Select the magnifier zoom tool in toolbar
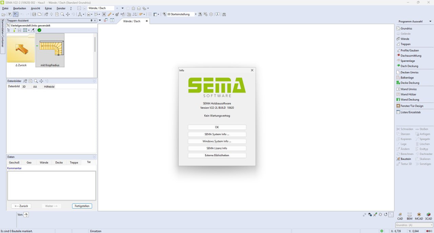Image resolution: width=434 pixels, height=233 pixels. click(x=62, y=14)
